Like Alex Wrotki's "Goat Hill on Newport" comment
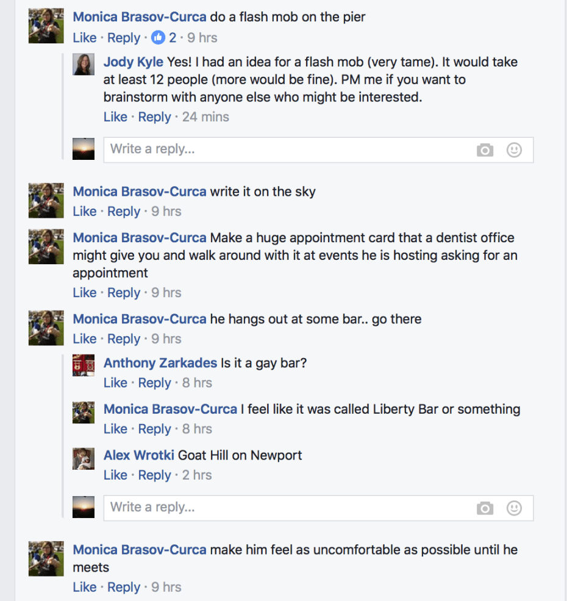 [115, 475]
